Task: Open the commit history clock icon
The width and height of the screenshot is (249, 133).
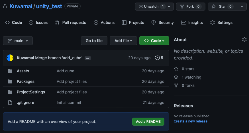Action: coord(157,58)
